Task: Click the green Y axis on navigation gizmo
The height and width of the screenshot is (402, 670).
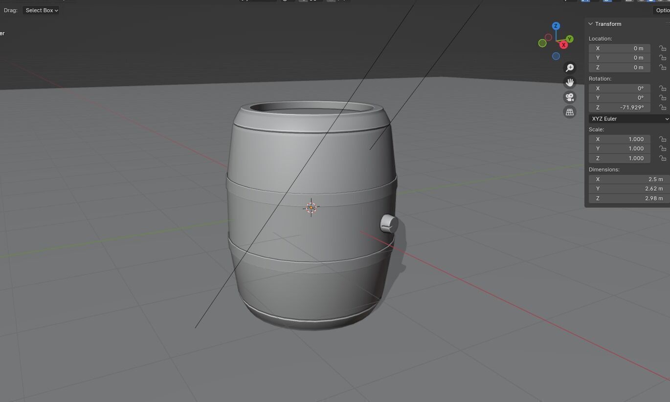Action: 570,39
